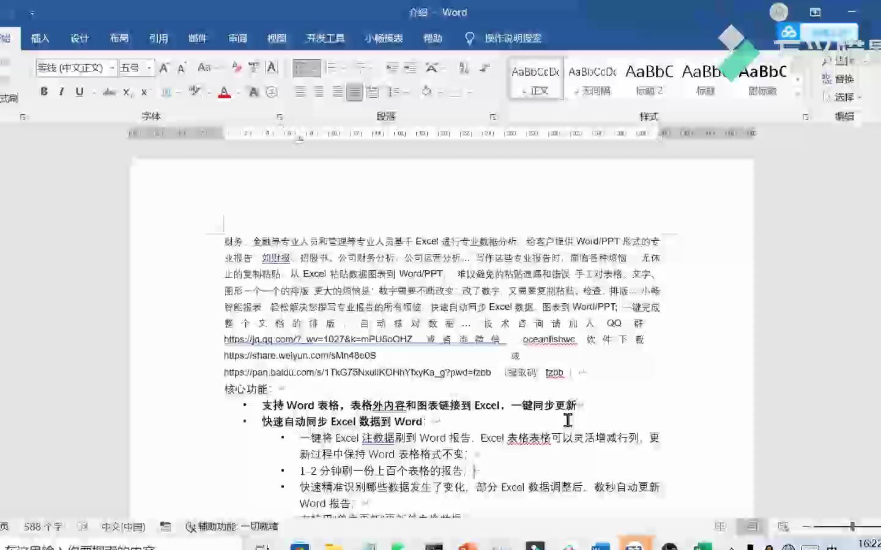Expand highlight color dropdown arrow

coord(209,93)
